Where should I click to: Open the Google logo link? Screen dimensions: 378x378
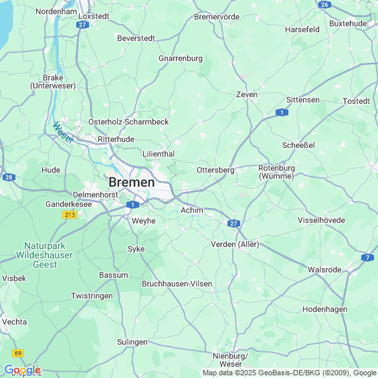pyautogui.click(x=23, y=370)
